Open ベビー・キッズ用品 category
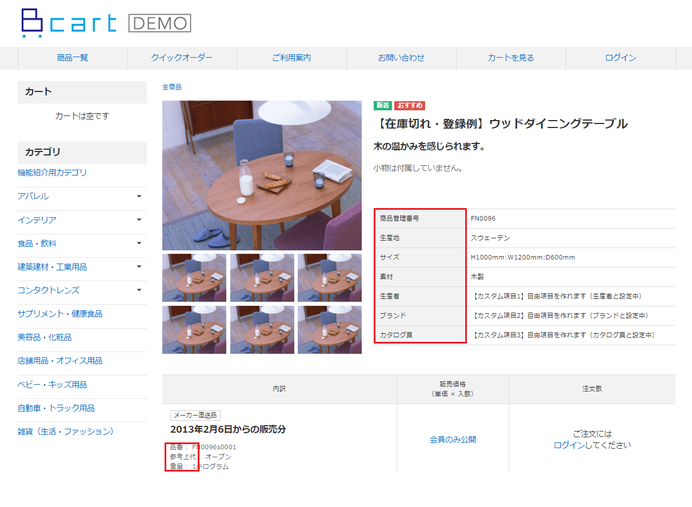 tap(53, 385)
